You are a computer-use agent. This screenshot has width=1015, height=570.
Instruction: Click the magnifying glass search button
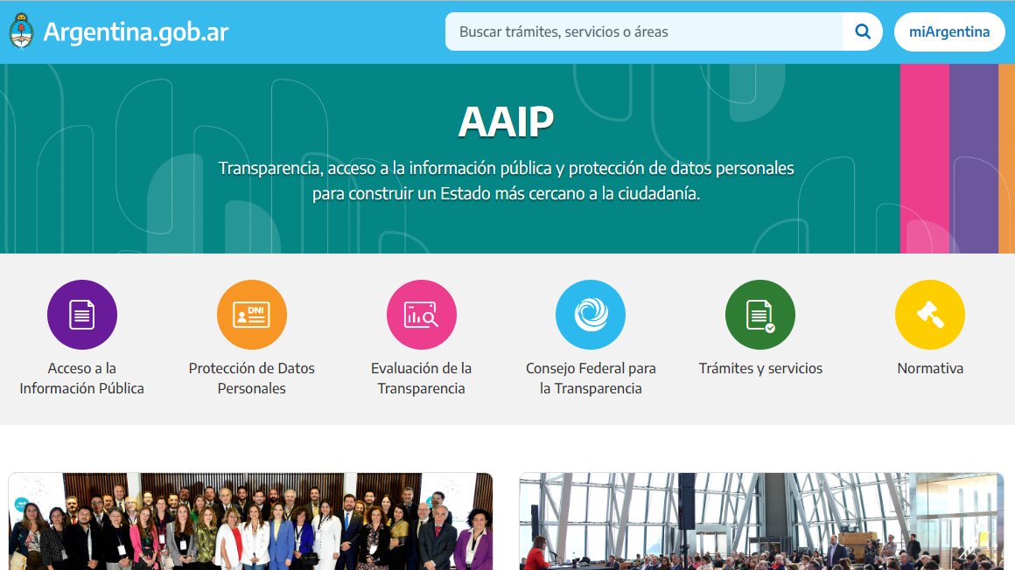click(x=862, y=31)
